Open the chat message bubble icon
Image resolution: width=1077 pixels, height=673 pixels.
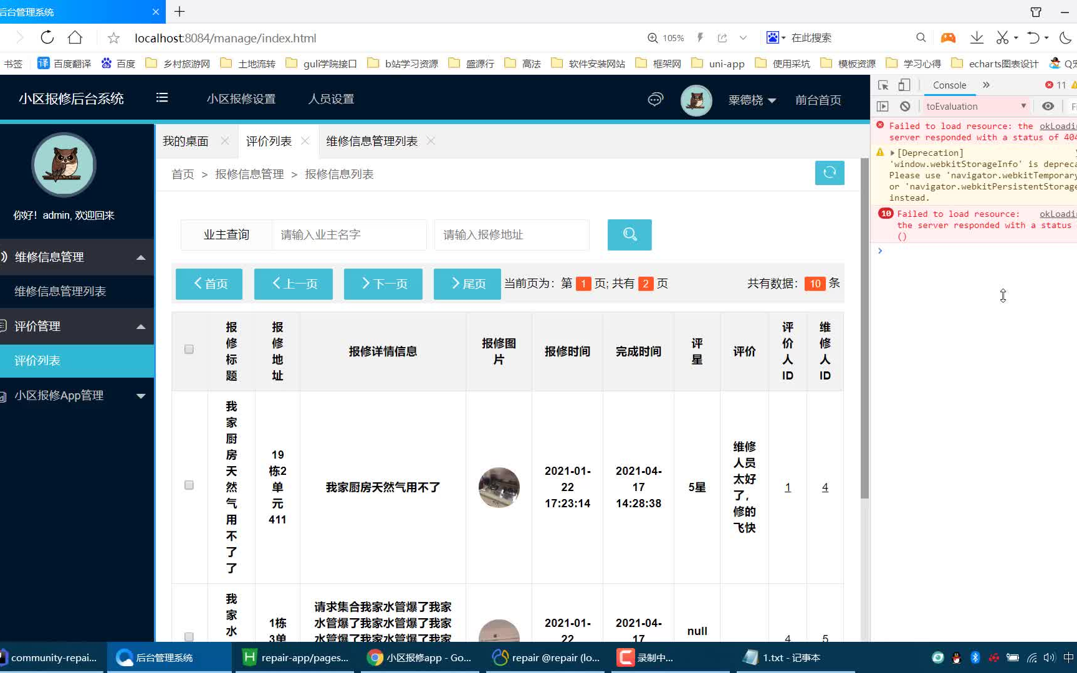655,99
